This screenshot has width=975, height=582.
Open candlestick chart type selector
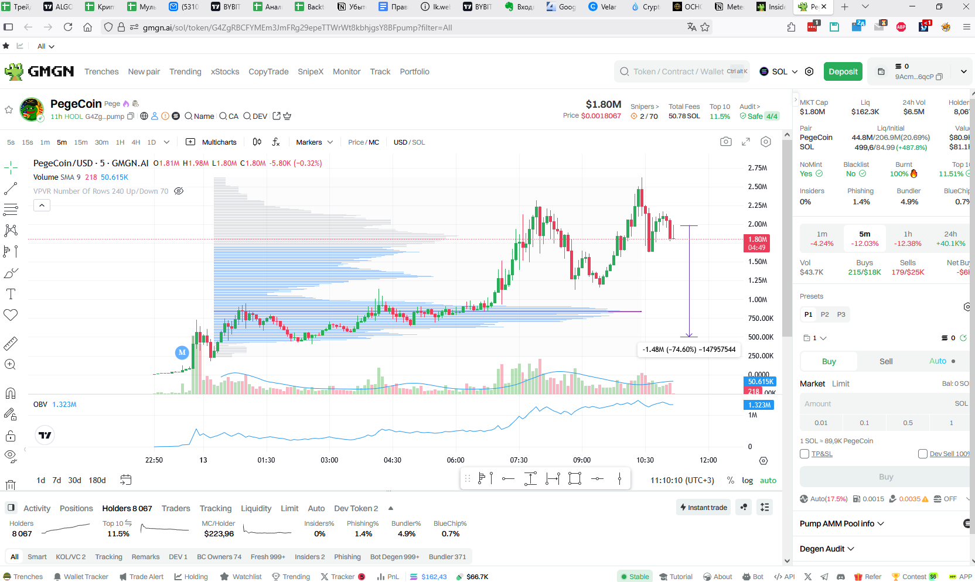pyautogui.click(x=257, y=142)
